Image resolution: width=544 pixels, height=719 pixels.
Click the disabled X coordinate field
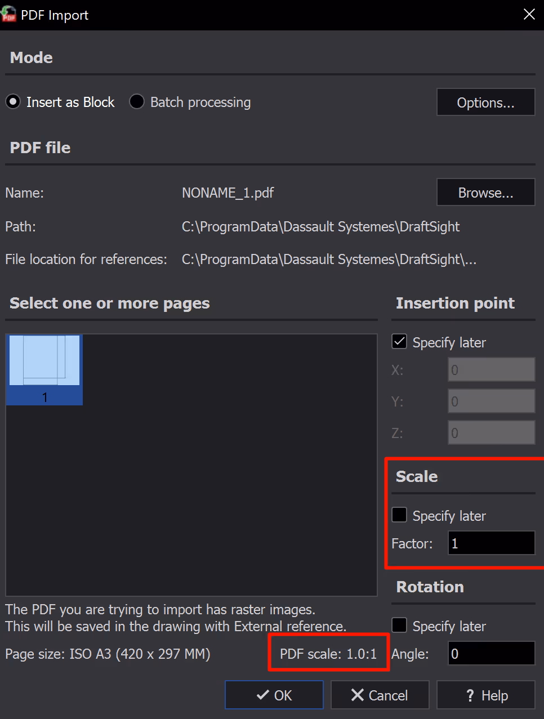(491, 370)
